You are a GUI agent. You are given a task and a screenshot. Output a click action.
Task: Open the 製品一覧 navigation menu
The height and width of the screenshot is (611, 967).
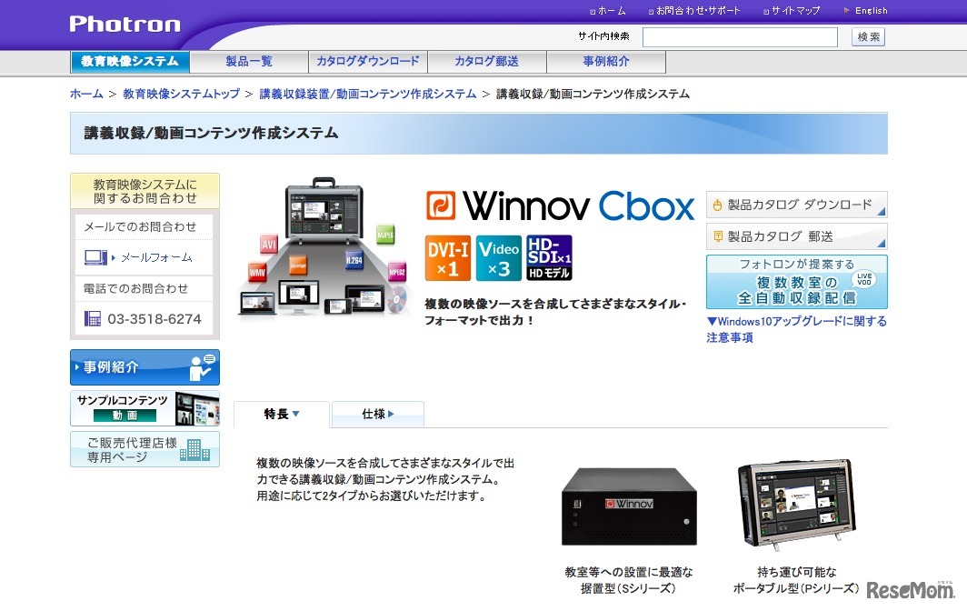pyautogui.click(x=248, y=58)
